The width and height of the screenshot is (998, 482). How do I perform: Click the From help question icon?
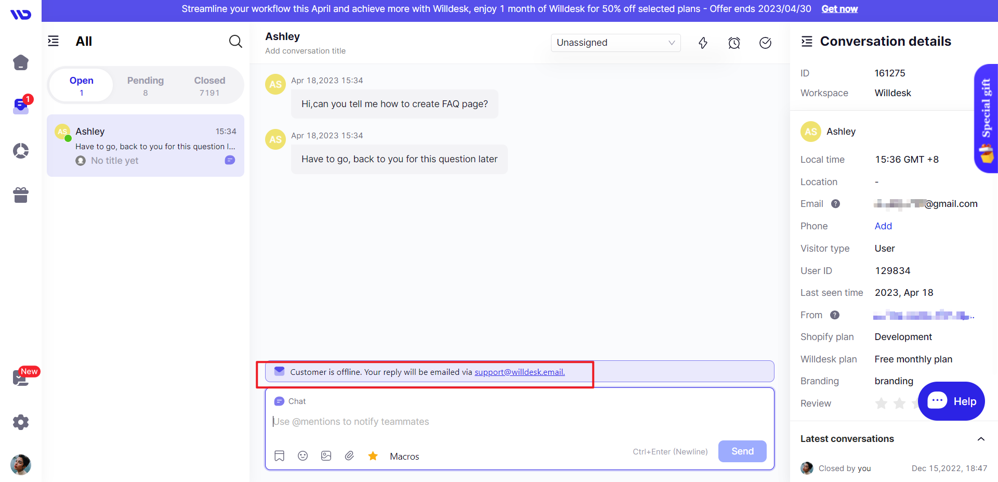click(835, 315)
